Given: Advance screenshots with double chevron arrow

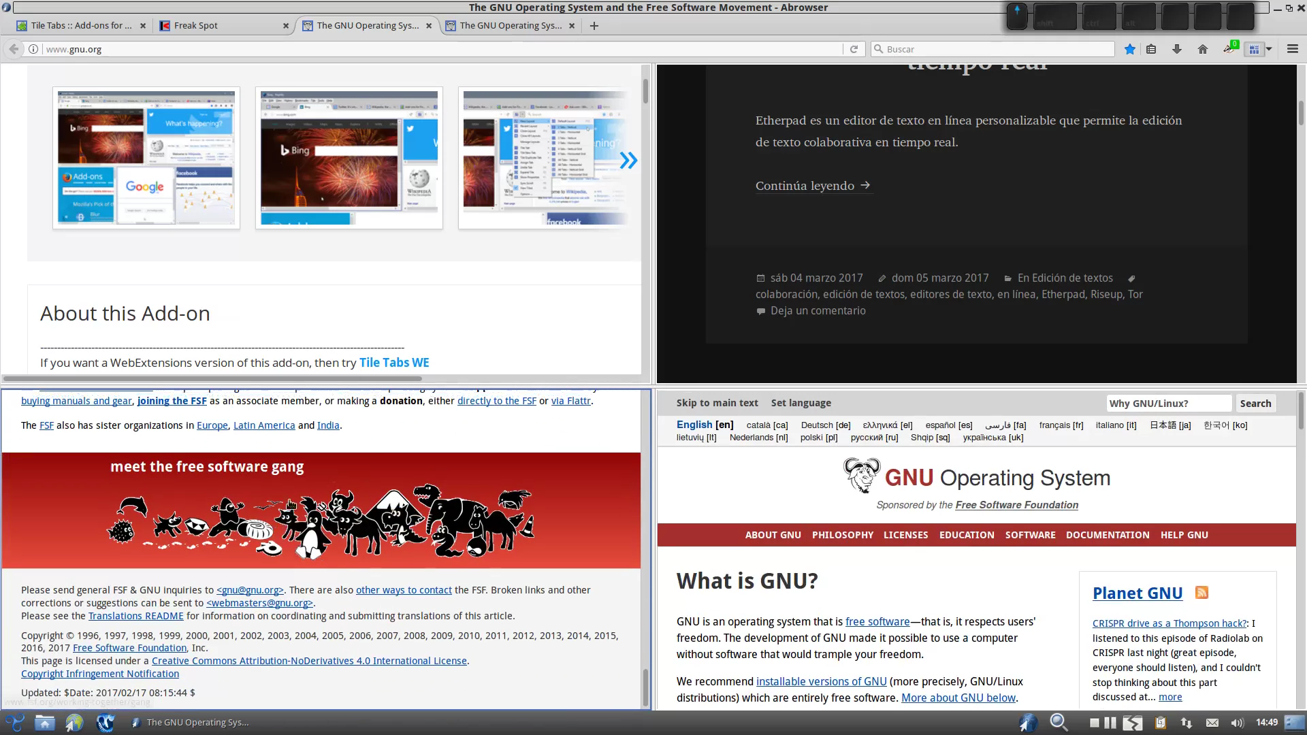Looking at the screenshot, I should 628,161.
